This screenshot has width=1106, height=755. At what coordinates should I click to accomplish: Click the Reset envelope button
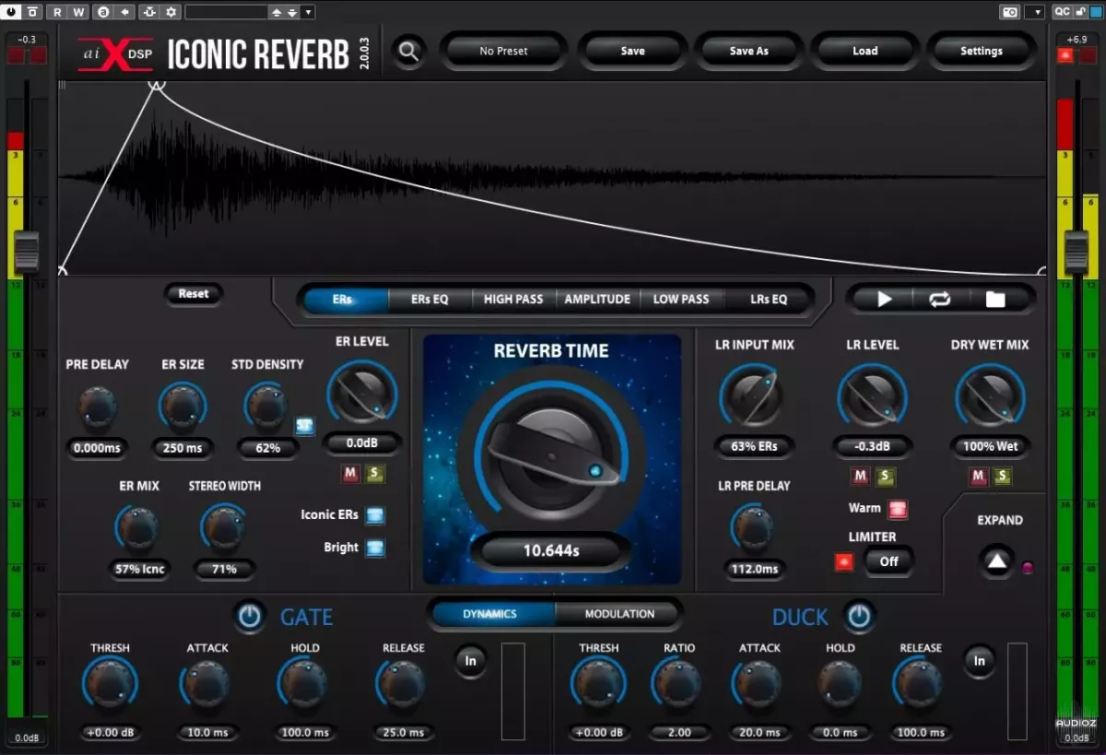pyautogui.click(x=194, y=294)
